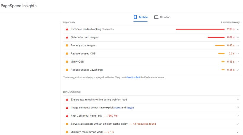Click the 'Minimize main-thread work' text
The height and width of the screenshot is (135, 243).
[x=87, y=132]
